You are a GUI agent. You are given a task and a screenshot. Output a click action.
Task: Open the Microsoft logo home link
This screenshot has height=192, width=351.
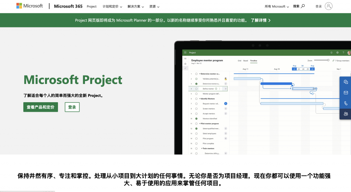point(29,6)
